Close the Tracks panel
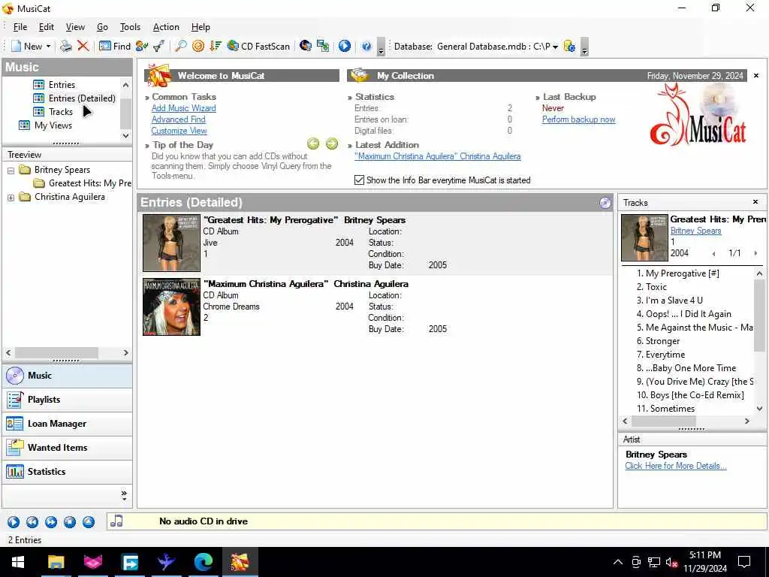 click(x=755, y=201)
